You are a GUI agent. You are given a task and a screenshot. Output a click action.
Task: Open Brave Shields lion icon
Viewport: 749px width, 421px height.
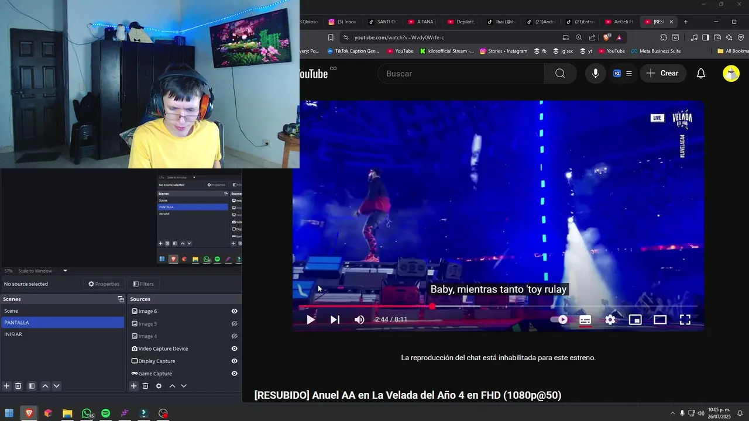tap(607, 37)
